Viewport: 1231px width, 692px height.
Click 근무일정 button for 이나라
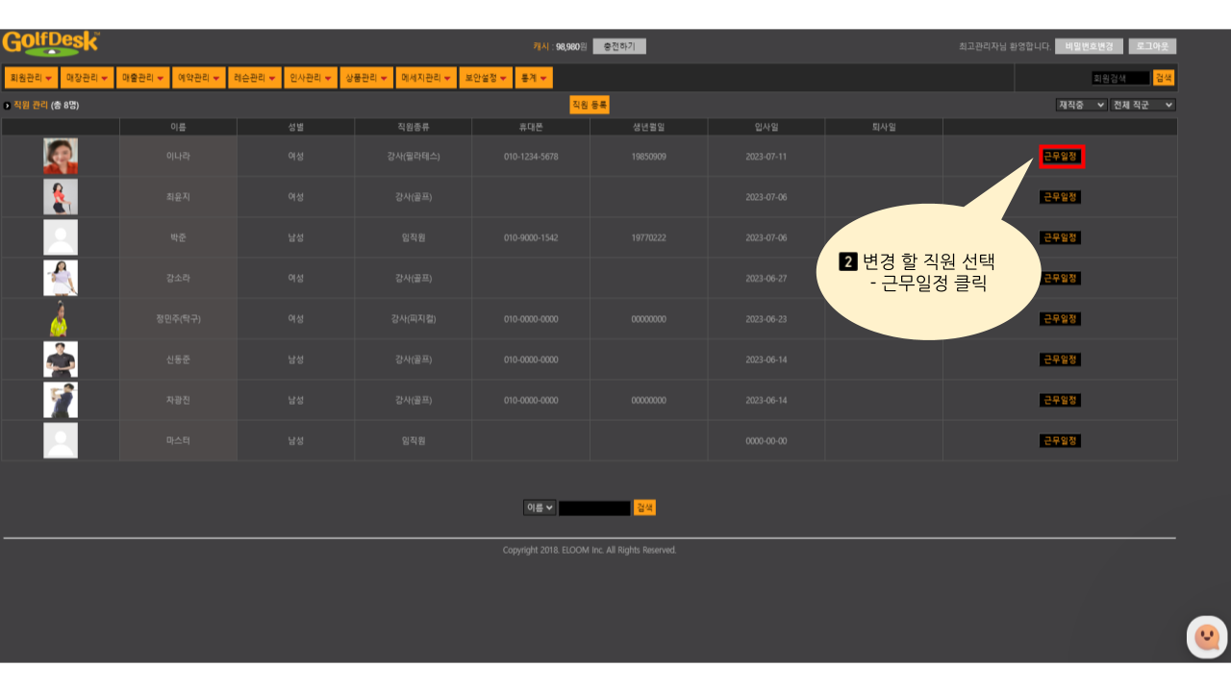coord(1061,156)
